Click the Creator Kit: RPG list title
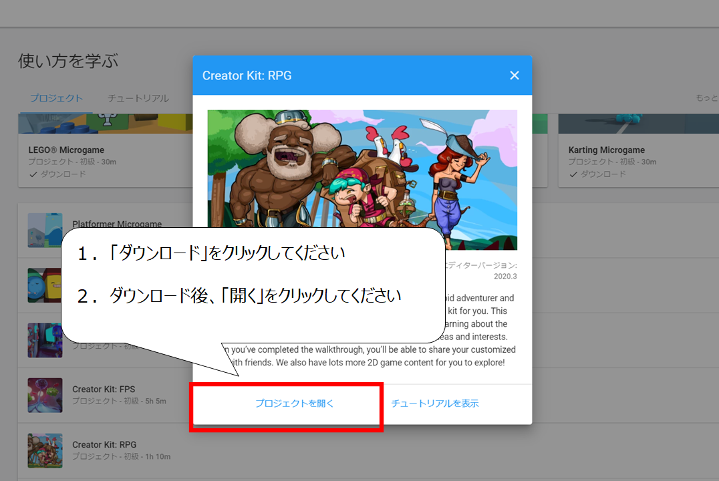The height and width of the screenshot is (481, 719). (104, 445)
